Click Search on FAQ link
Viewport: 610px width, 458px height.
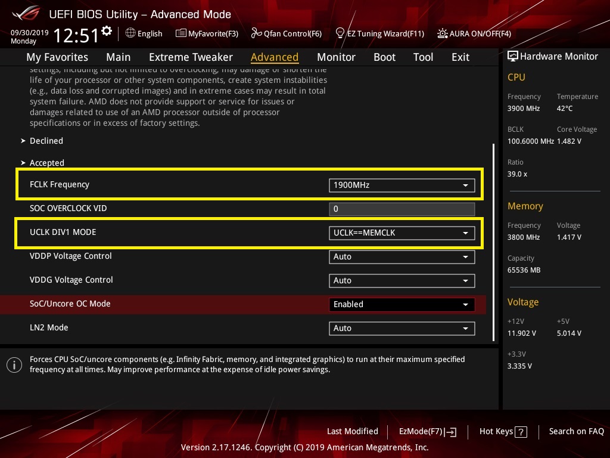[576, 432]
